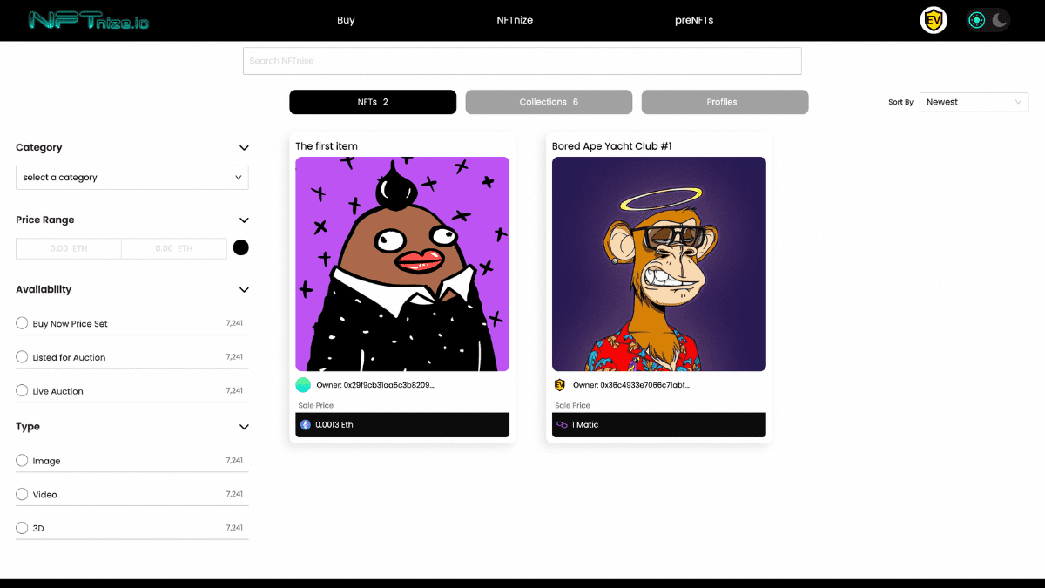This screenshot has width=1045, height=588.
Task: Apply price range with black circle button
Action: [241, 247]
